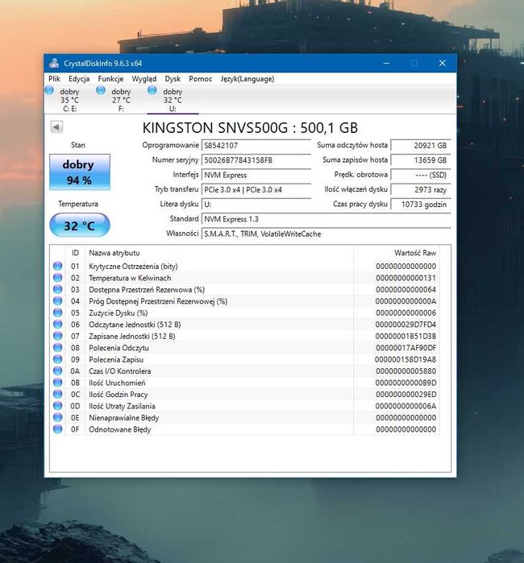The height and width of the screenshot is (563, 524).
Task: Click Suma zapisów hosta value 13659 GB
Action: 421,160
